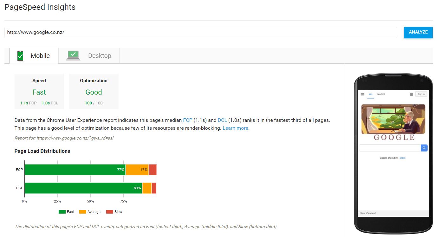
Task: Click the blue magnifier search icon in preview
Action: (424, 148)
